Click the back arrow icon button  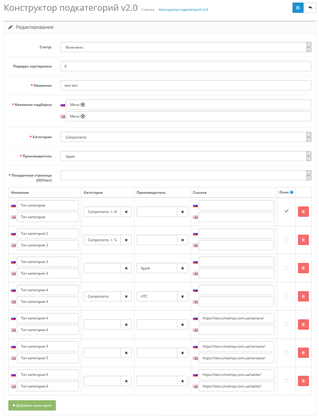tap(310, 8)
